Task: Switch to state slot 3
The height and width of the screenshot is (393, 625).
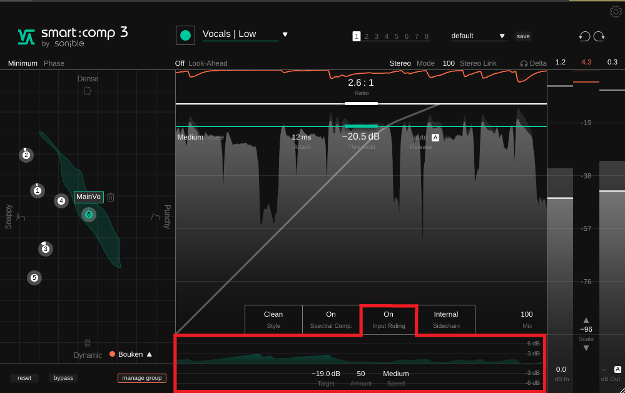Action: 376,36
